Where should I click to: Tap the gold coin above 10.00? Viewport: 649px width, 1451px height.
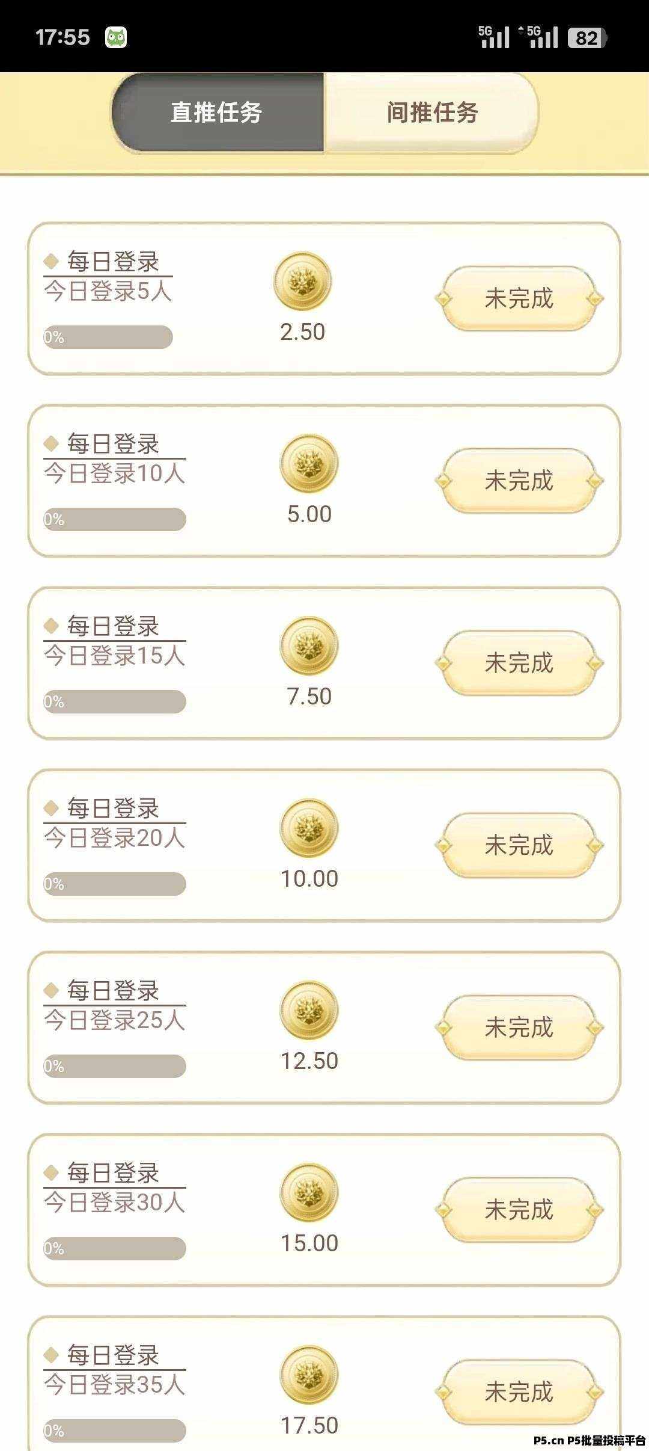click(x=309, y=828)
